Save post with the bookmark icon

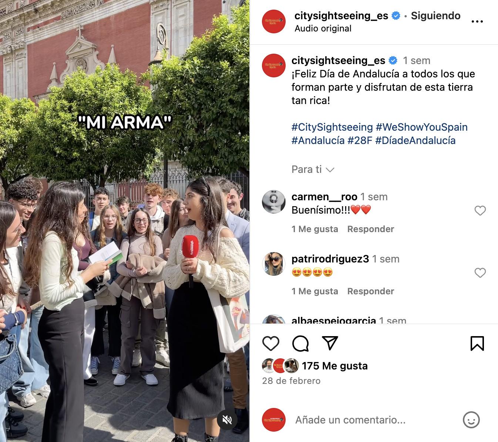click(477, 344)
